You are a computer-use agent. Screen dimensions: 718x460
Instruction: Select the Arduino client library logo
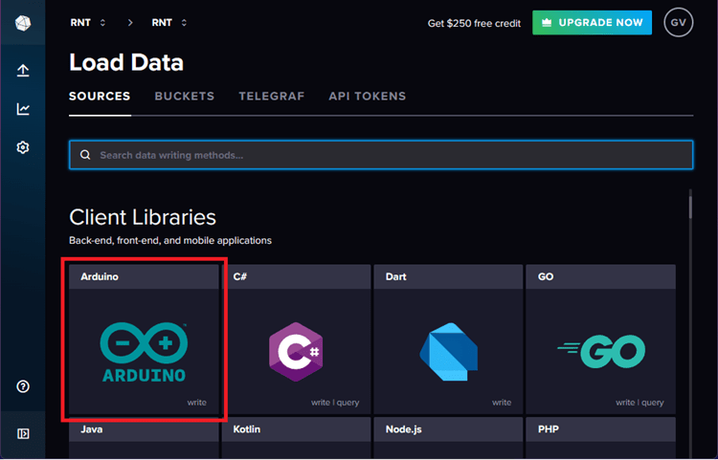coord(144,352)
